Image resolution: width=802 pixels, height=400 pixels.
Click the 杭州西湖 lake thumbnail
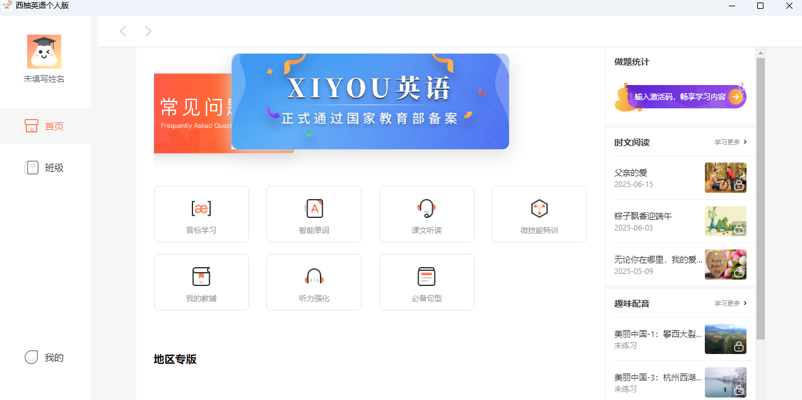point(726,382)
